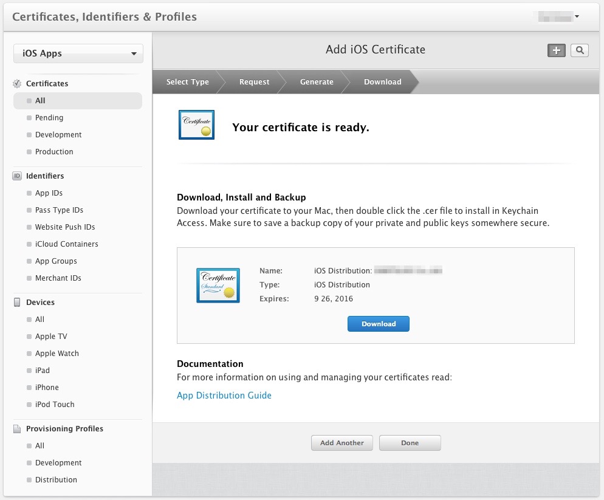Click the Certificate Standard thumbnail image

coord(218,286)
